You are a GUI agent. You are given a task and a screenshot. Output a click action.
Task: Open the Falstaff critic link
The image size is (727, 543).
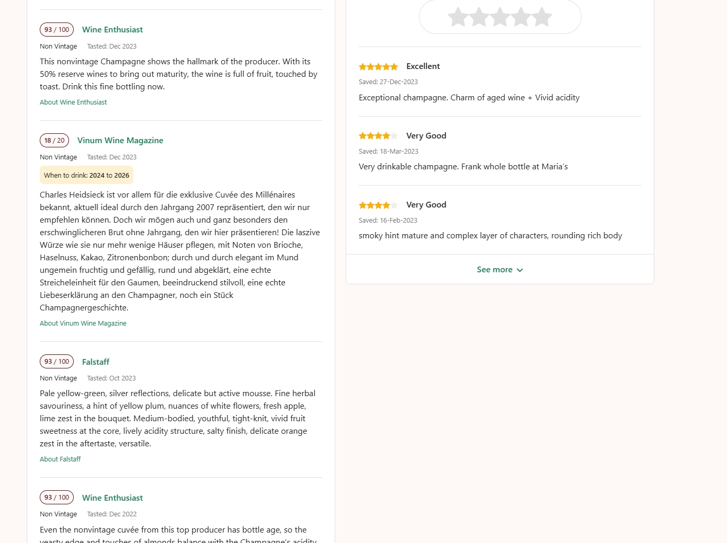pyautogui.click(x=95, y=362)
